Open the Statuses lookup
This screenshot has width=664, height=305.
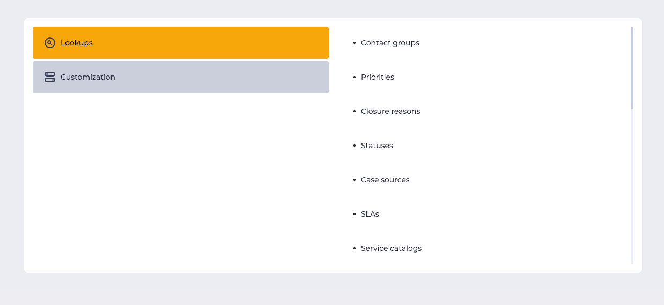[x=377, y=146]
